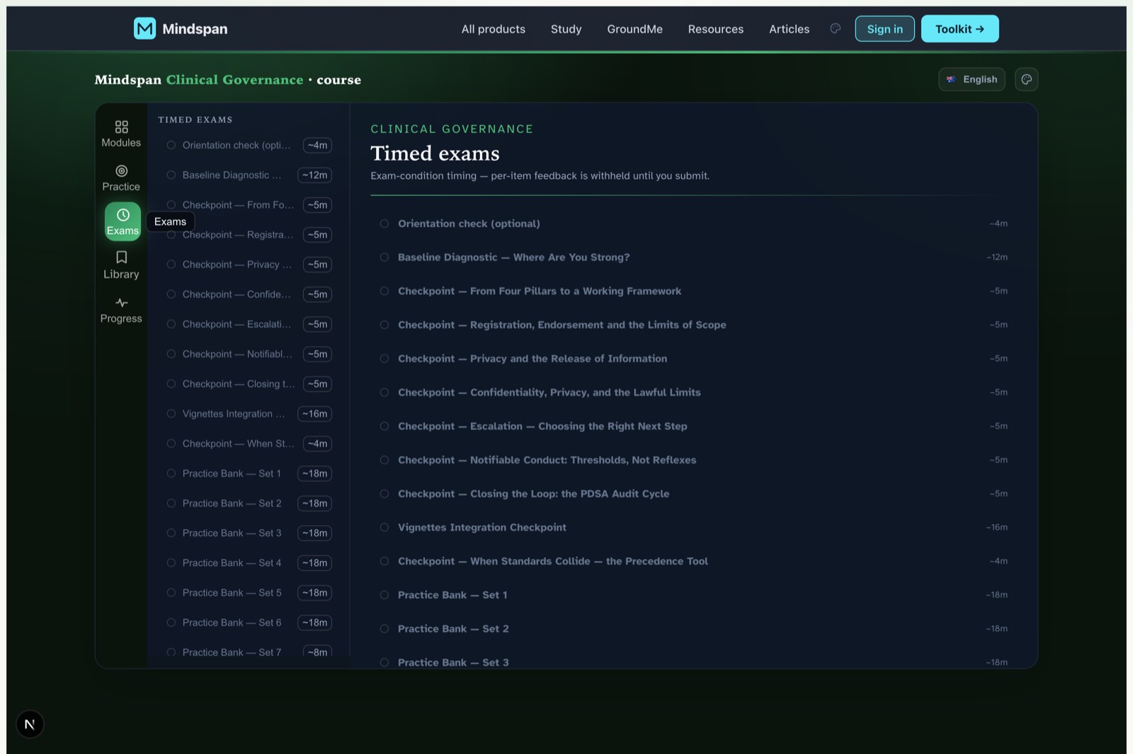Screen dimensions: 1133x754
Task: Open main Practice Bank — Set 1 row
Action: [x=694, y=595]
